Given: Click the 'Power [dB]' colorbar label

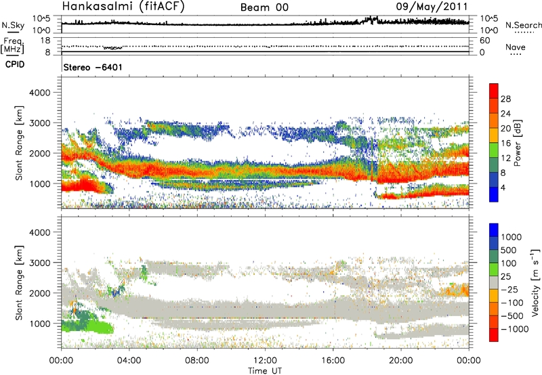Looking at the screenshot, I should tap(517, 143).
